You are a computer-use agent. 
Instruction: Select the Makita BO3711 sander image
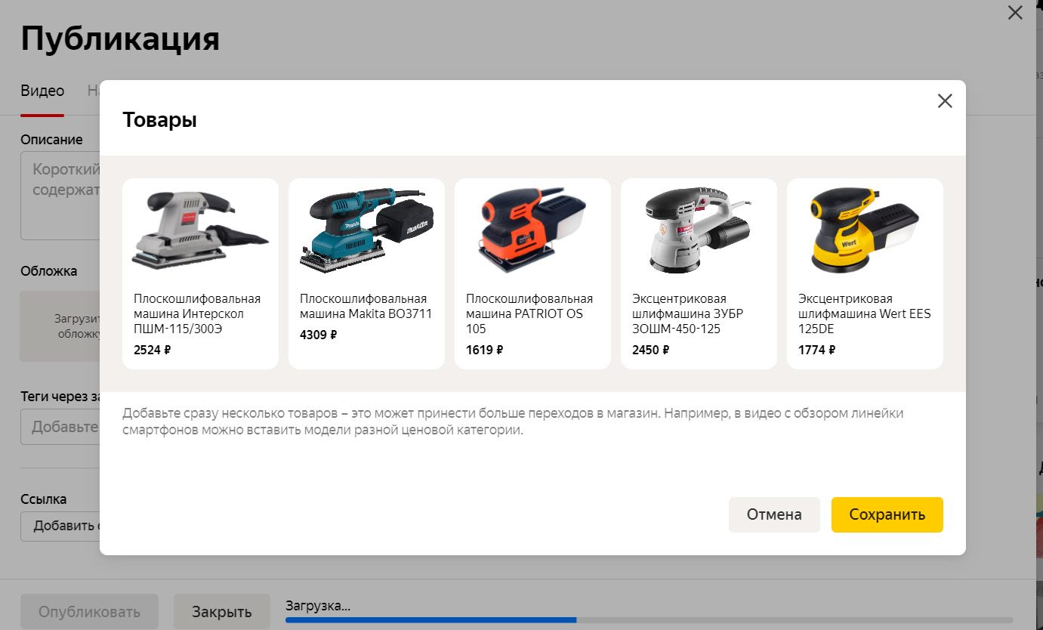pyautogui.click(x=366, y=230)
